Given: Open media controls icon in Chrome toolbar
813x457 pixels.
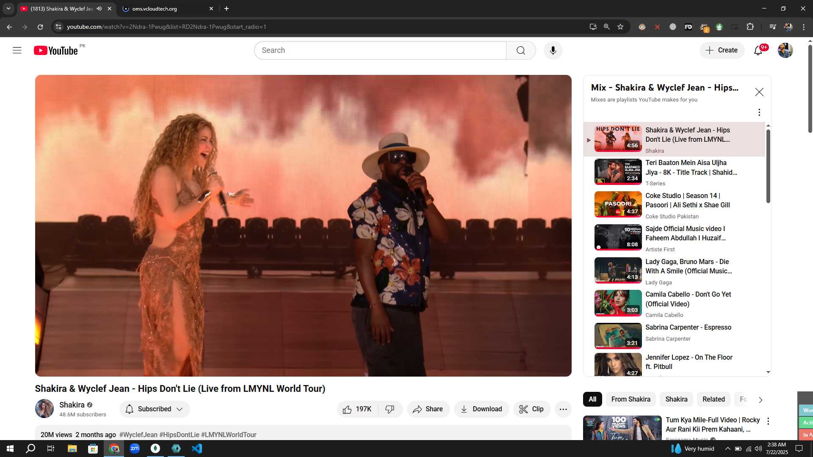Looking at the screenshot, I should (773, 27).
